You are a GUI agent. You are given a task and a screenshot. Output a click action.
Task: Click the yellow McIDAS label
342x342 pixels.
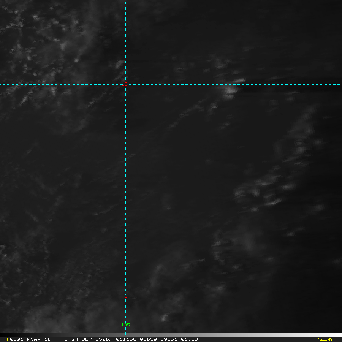tap(324, 339)
